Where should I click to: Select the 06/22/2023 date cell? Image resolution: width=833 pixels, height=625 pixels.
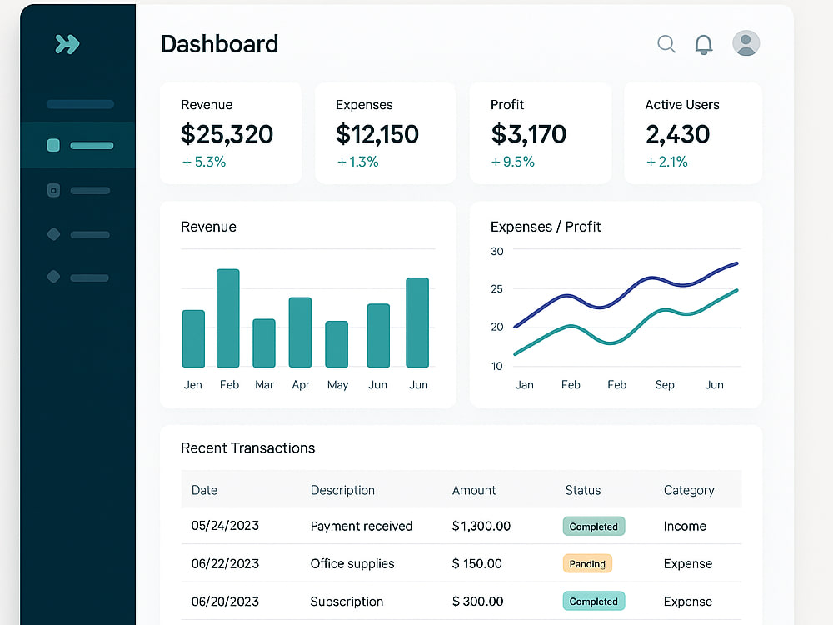pyautogui.click(x=225, y=563)
